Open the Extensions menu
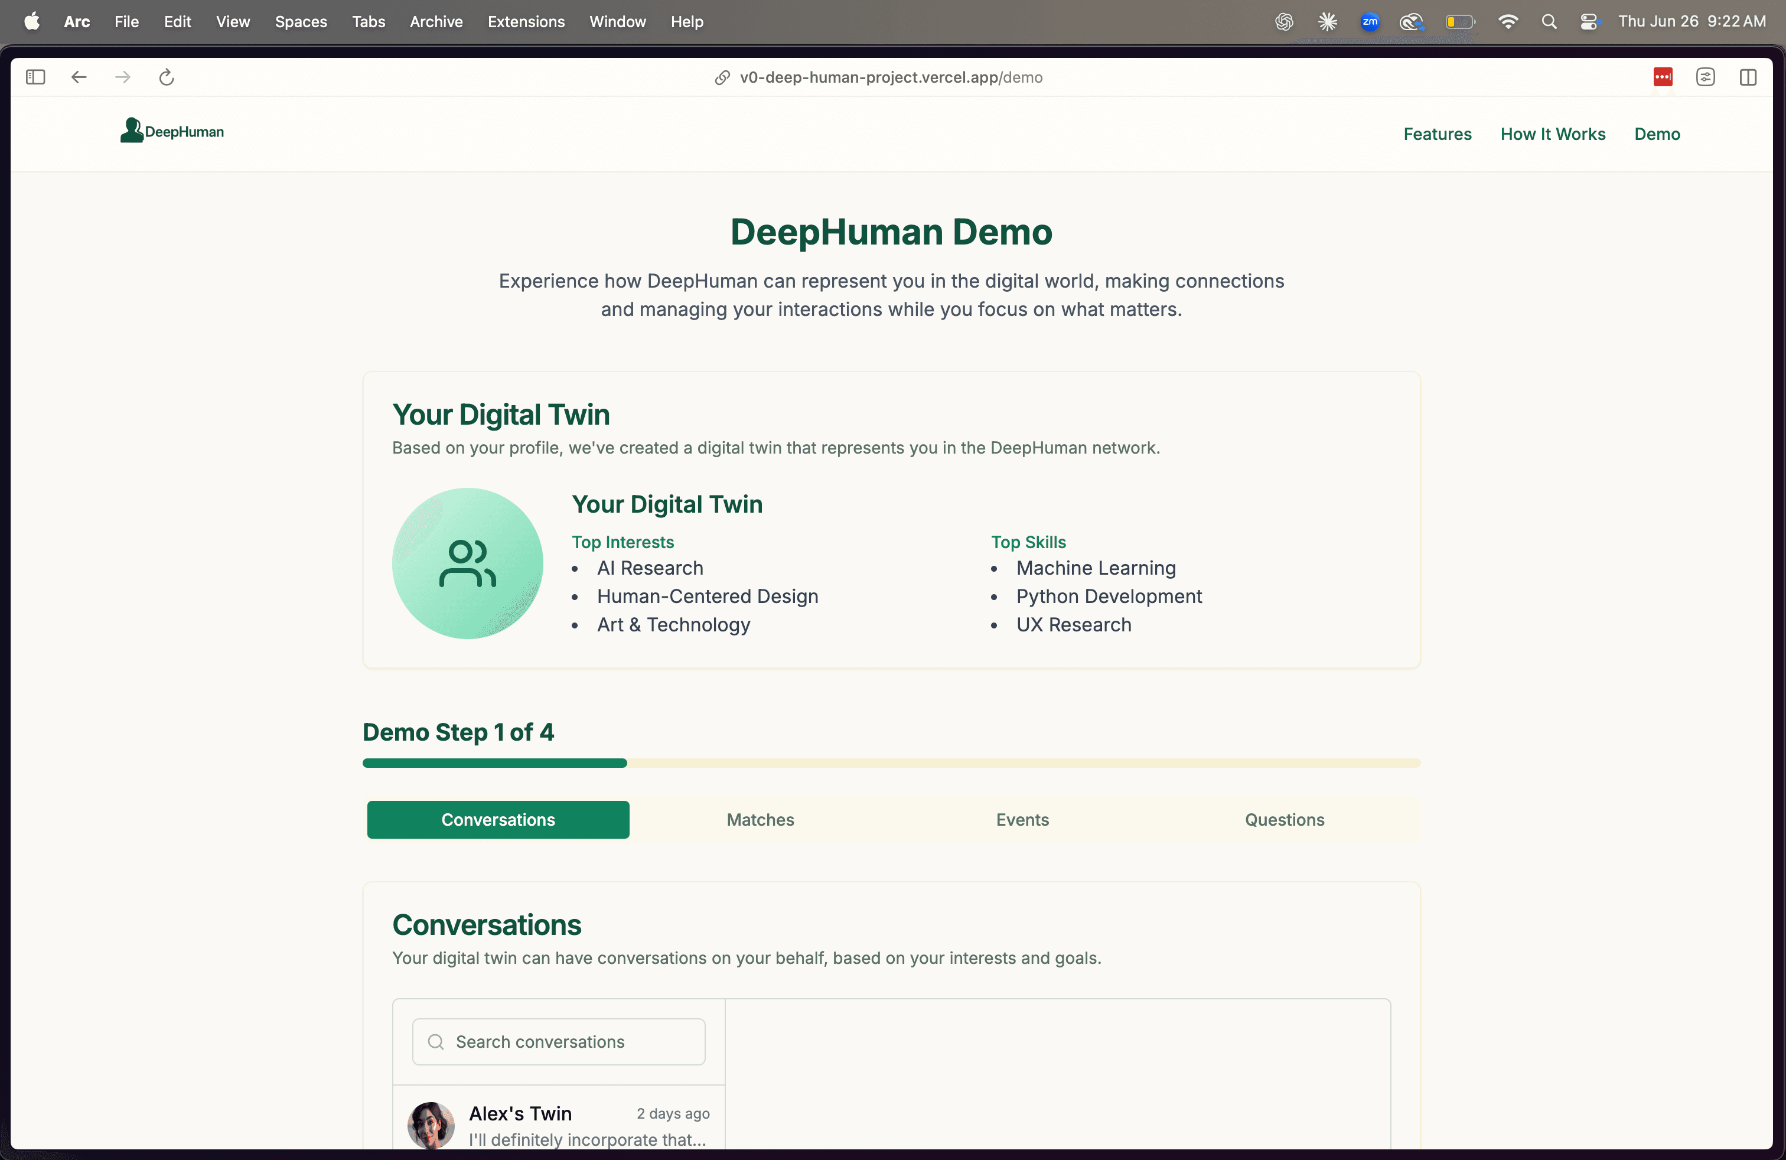The height and width of the screenshot is (1160, 1786). point(525,21)
